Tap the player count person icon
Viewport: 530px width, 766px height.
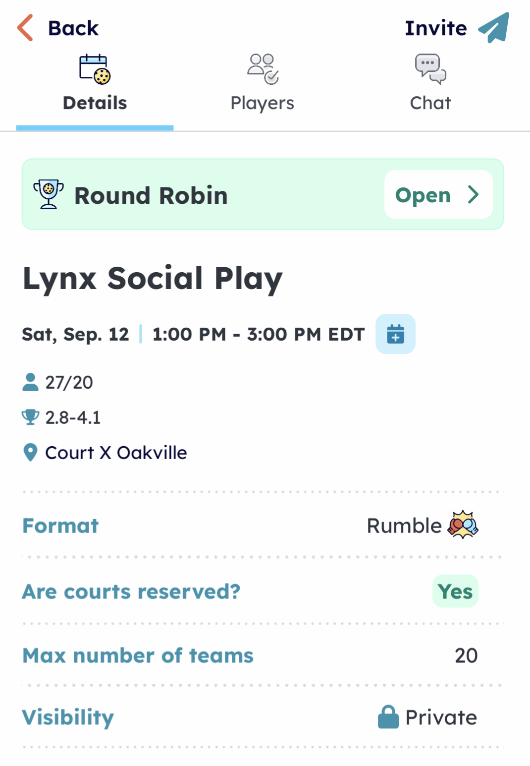[30, 382]
